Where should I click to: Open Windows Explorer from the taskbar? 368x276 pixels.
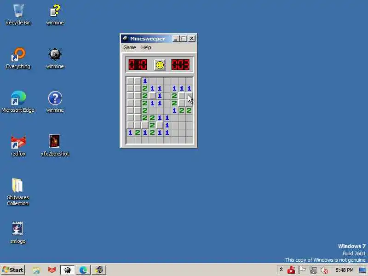point(36,270)
